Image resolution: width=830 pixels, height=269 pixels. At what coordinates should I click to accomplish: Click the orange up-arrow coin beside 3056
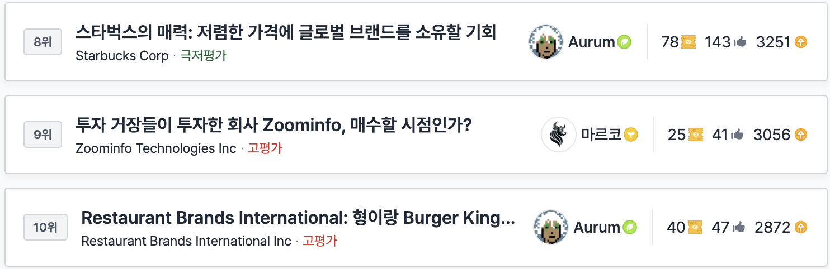[x=801, y=134]
